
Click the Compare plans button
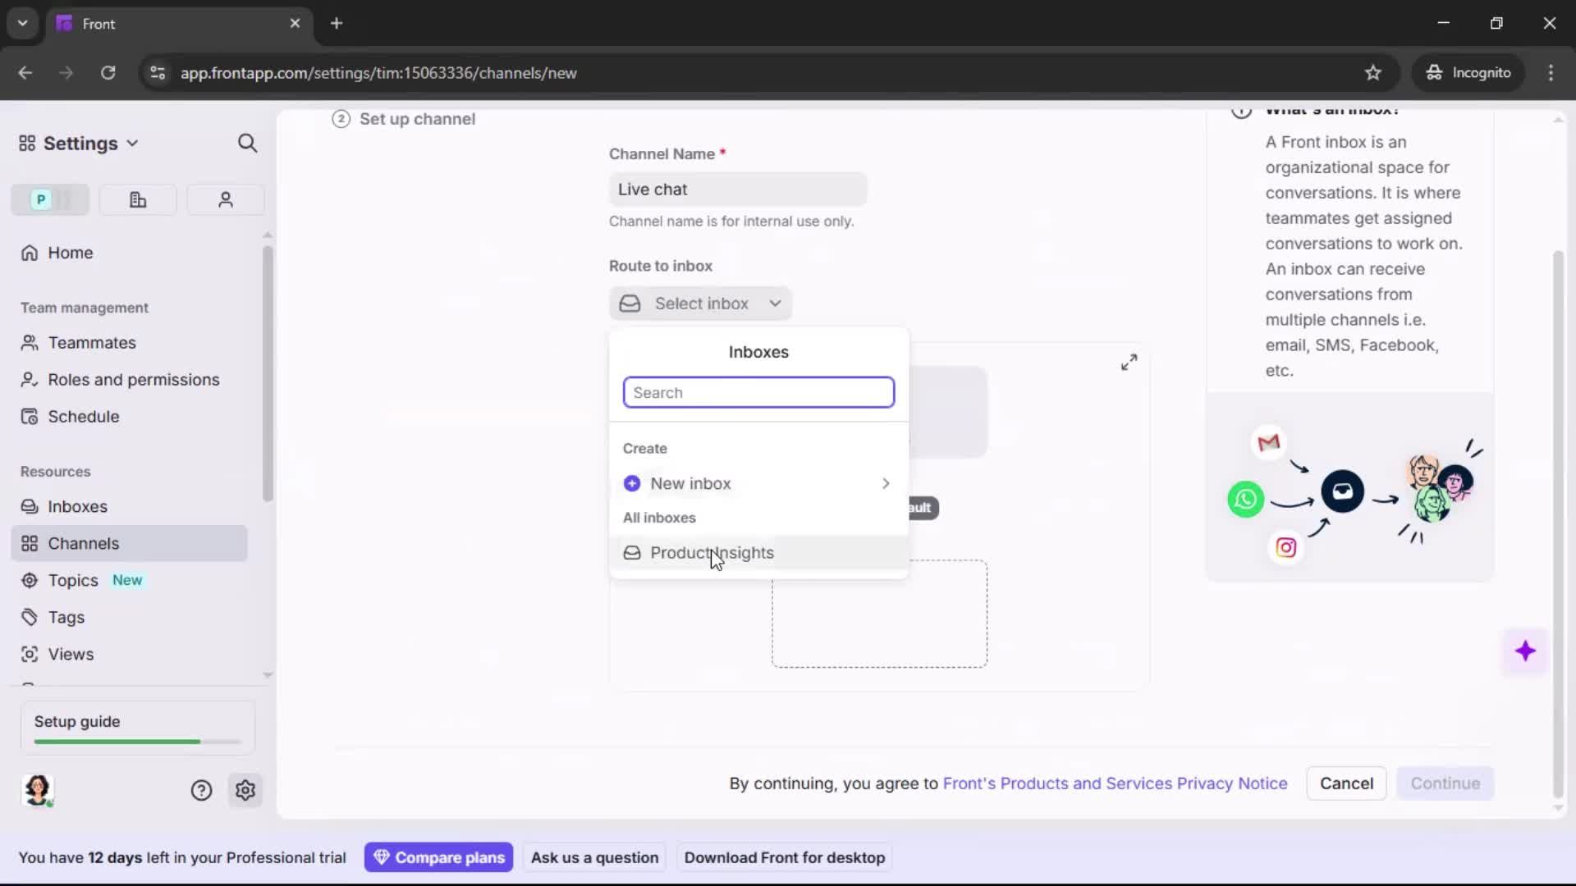(439, 857)
